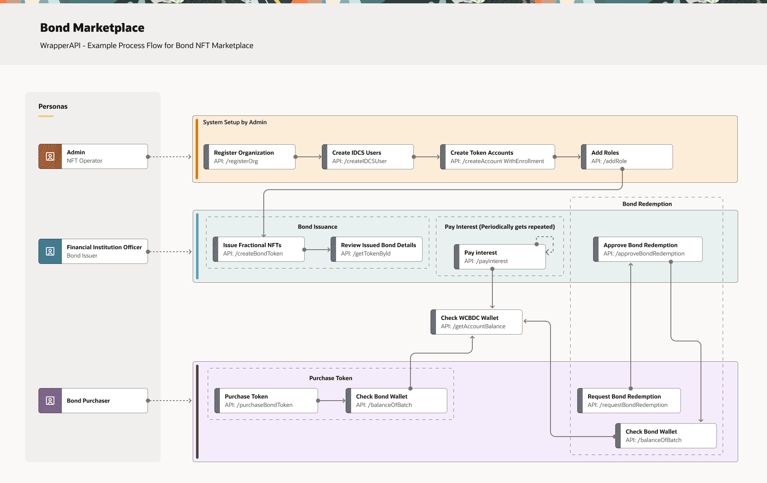767x483 pixels.
Task: Click the 'Bond Marketplace' title
Action: pyautogui.click(x=92, y=28)
